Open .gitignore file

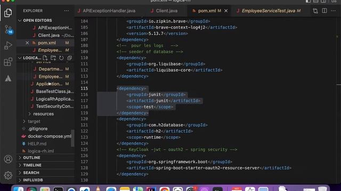click(x=37, y=129)
